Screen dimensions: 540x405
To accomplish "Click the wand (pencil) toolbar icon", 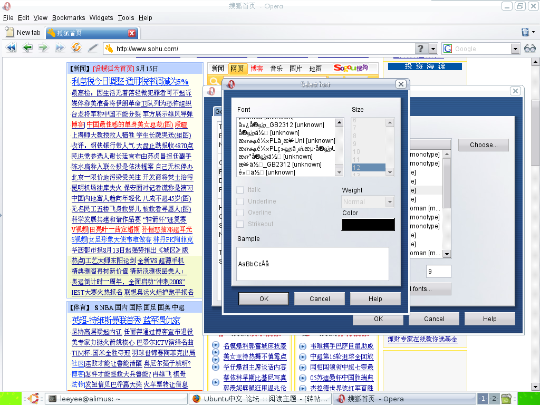I will (x=93, y=47).
